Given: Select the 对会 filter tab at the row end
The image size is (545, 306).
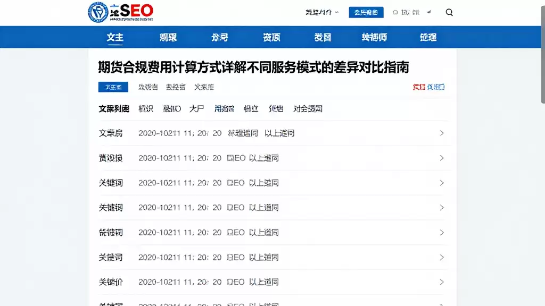Looking at the screenshot, I should tap(308, 109).
